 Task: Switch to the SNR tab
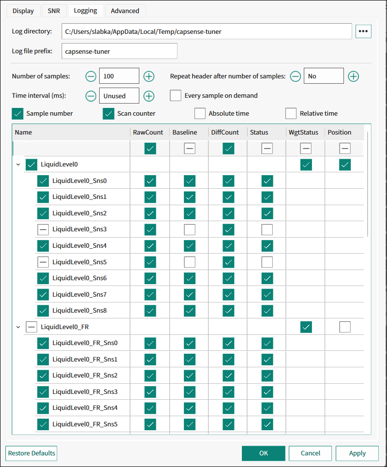point(54,11)
